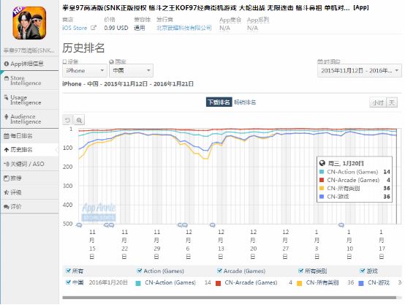Image resolution: width=405 pixels, height=305 pixels.
Task: Click the KOF97 app icon thumbnail
Action: coord(29,23)
